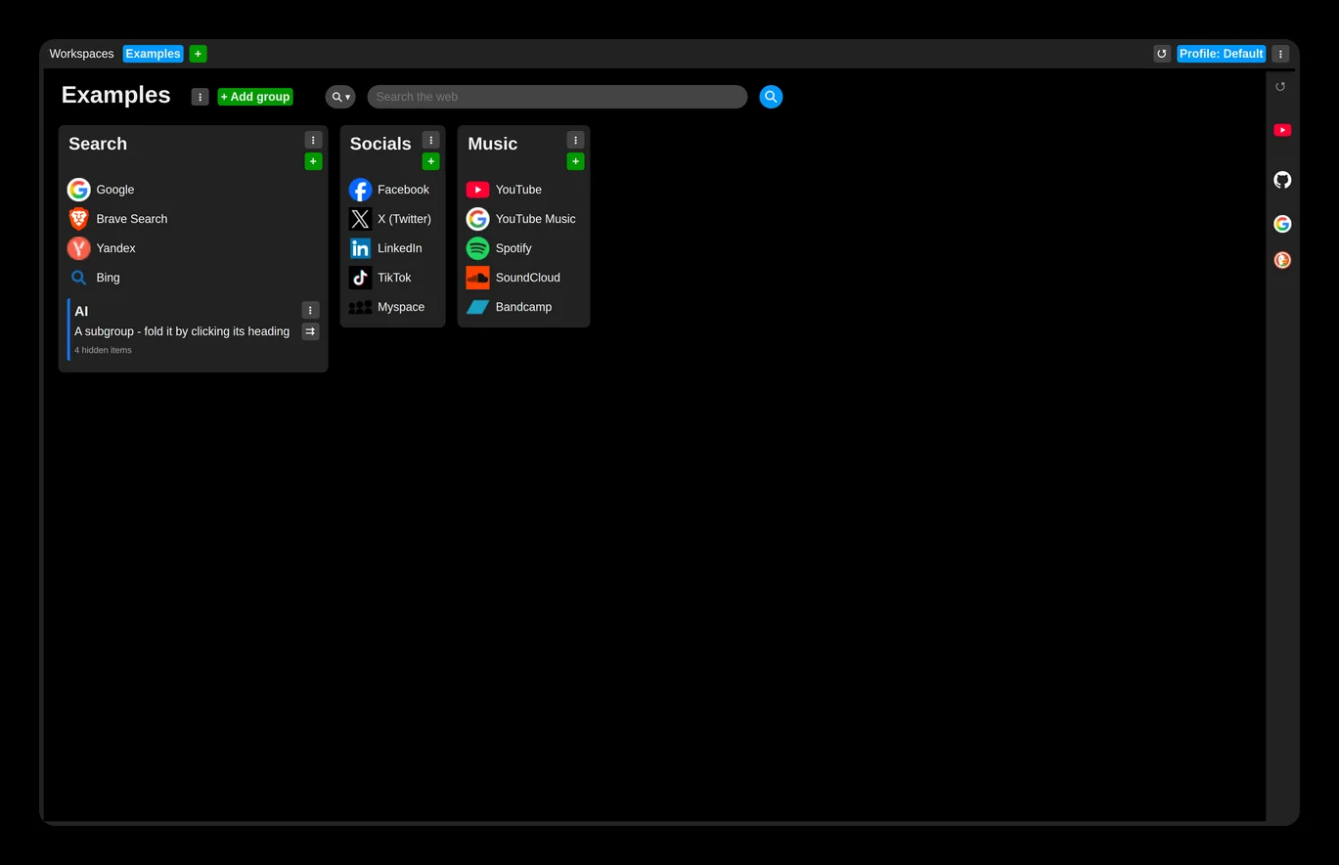This screenshot has width=1339, height=865.
Task: Click the Add group button
Action: point(255,97)
